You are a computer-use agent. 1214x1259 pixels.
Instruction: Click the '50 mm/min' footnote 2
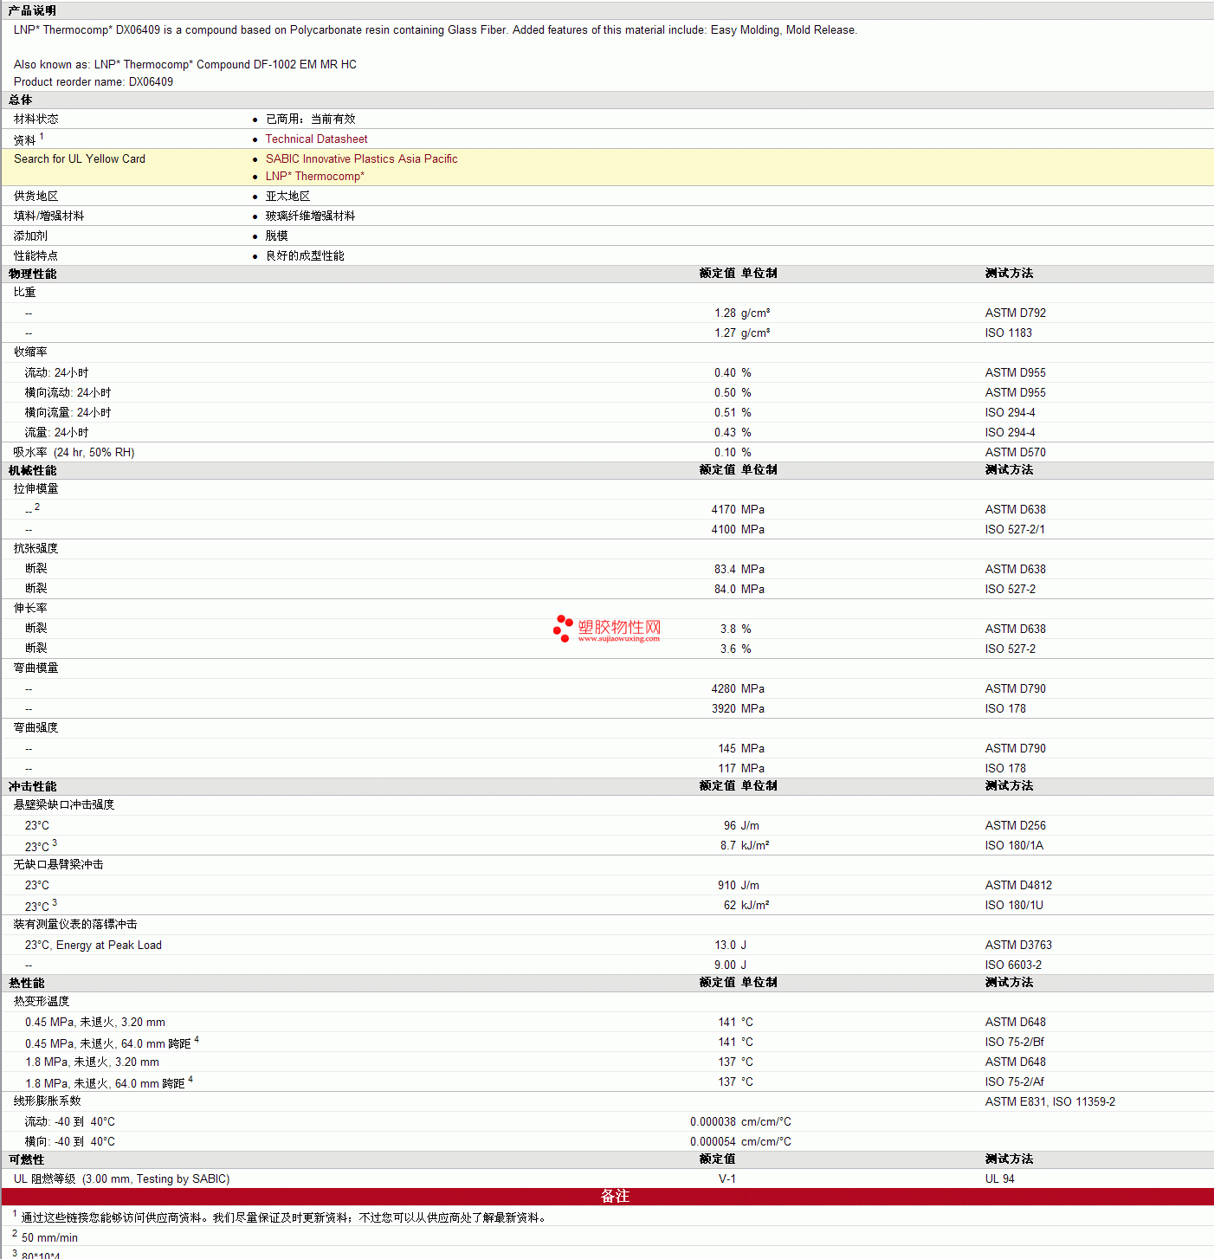coord(49,1237)
